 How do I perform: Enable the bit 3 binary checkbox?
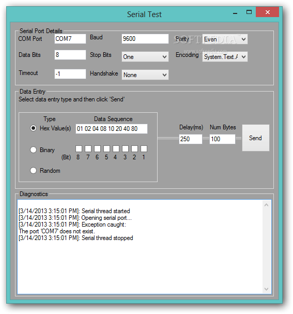click(125, 149)
